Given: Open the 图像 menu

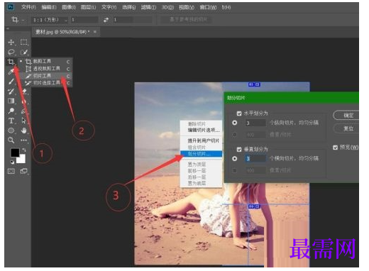Looking at the screenshot, I should coord(69,7).
